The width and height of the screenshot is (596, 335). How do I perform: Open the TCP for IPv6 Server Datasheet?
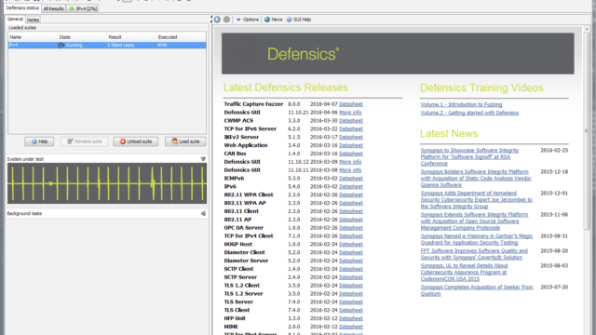(351, 128)
